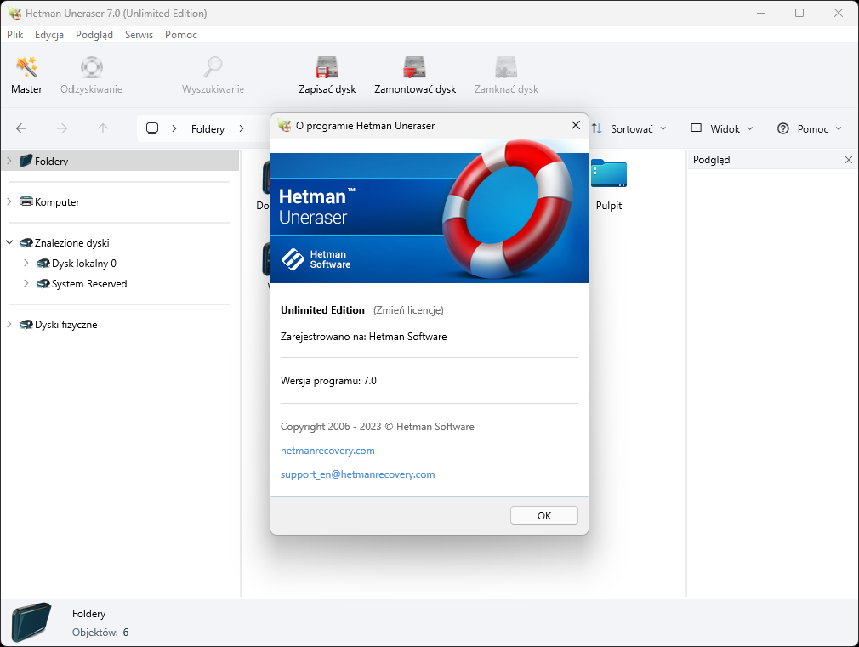
Task: Navigate up one level arrow
Action: 102,128
